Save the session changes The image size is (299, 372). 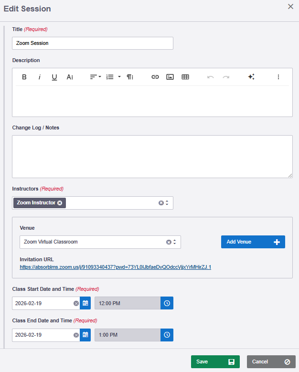click(215, 361)
